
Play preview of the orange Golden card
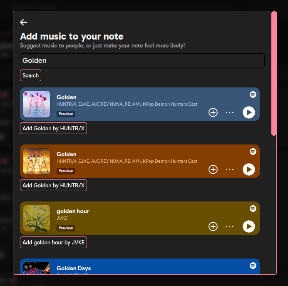pos(249,169)
